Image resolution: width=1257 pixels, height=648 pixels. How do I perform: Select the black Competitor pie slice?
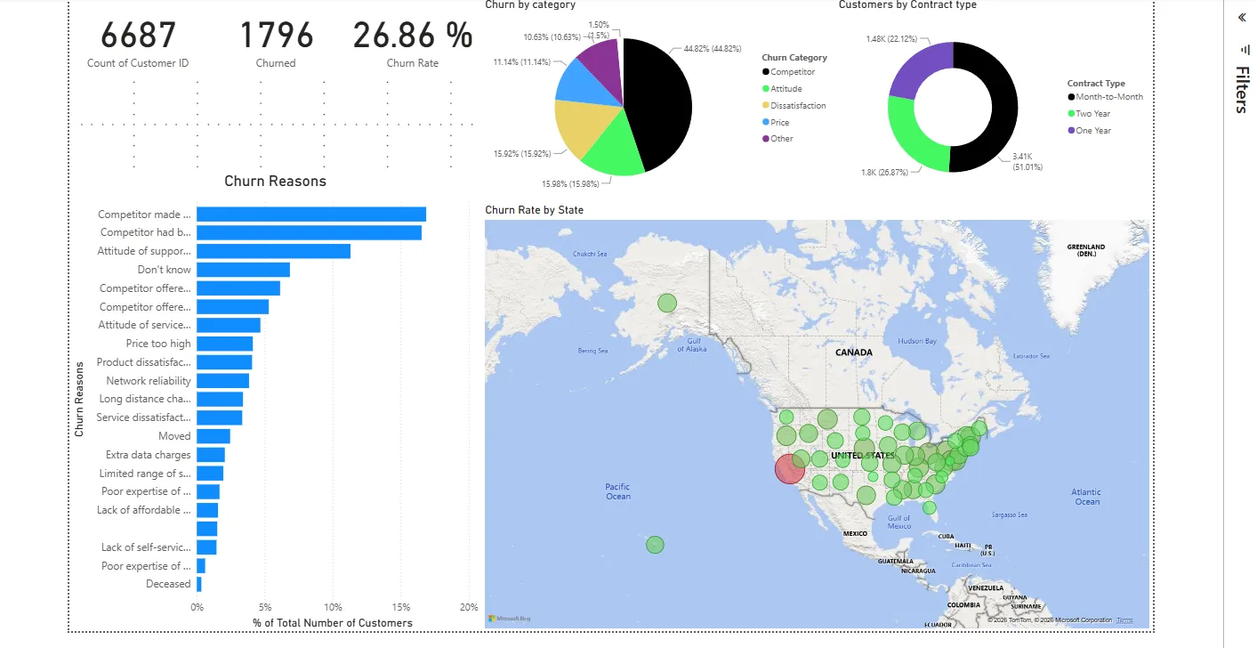coord(658,102)
